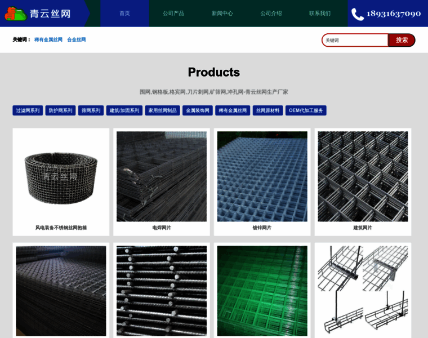Open the 风电装备不锈钢丝网抱箍 product image
428x338 pixels.
tap(61, 176)
